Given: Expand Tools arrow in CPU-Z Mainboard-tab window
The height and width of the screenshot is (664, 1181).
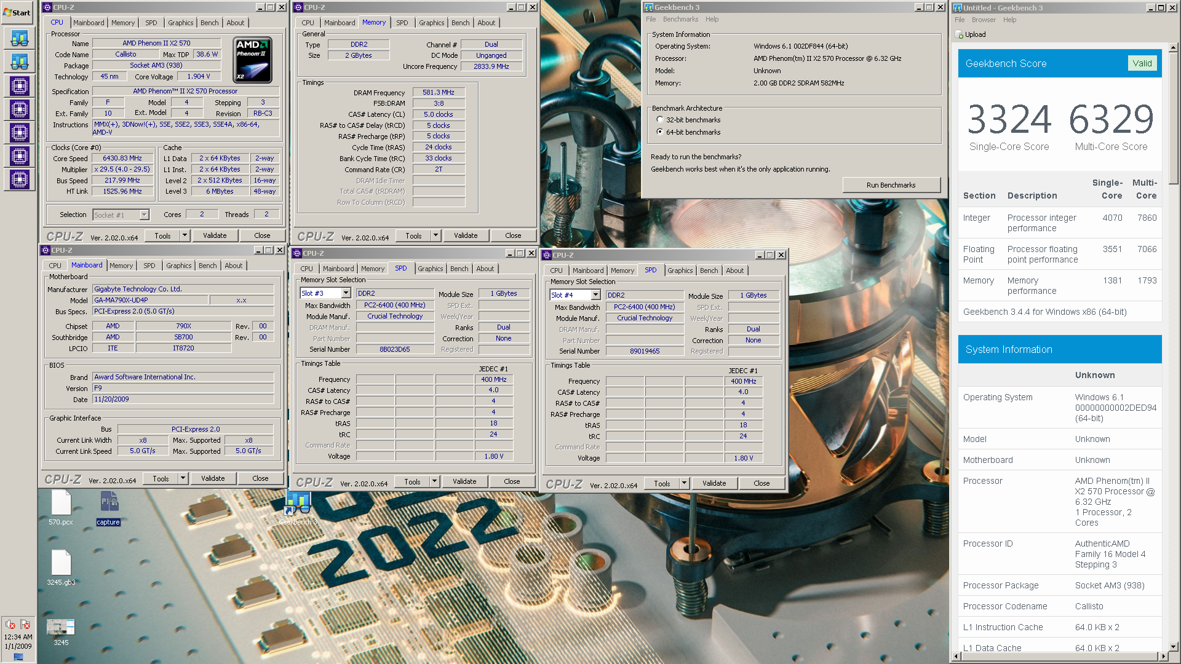Looking at the screenshot, I should [x=183, y=478].
